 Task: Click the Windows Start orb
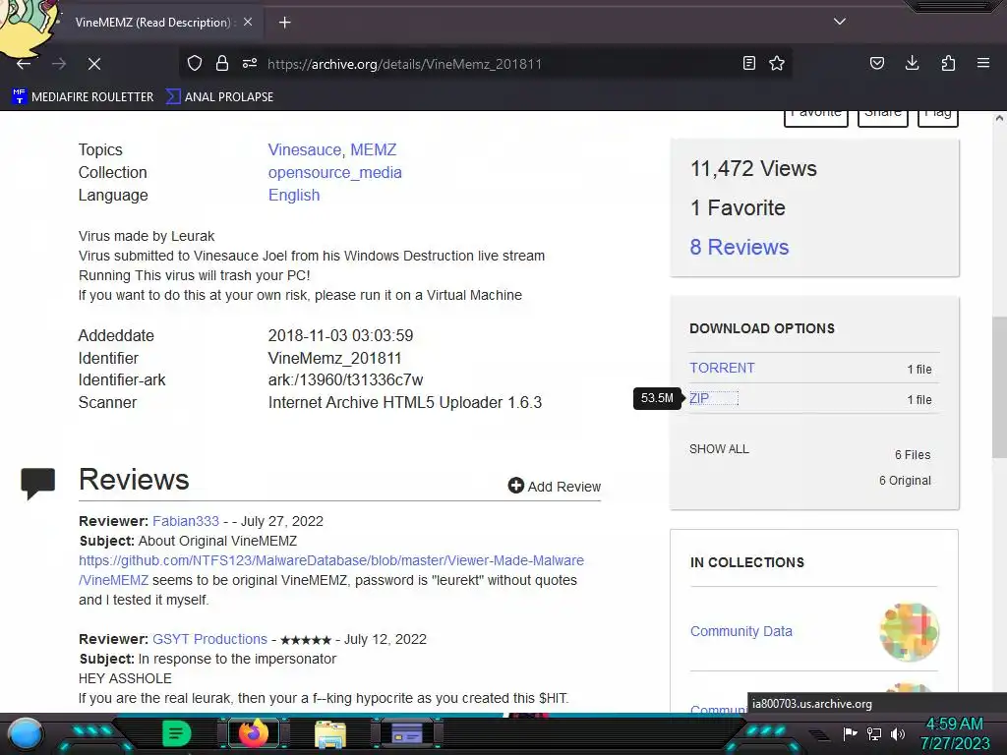point(25,733)
